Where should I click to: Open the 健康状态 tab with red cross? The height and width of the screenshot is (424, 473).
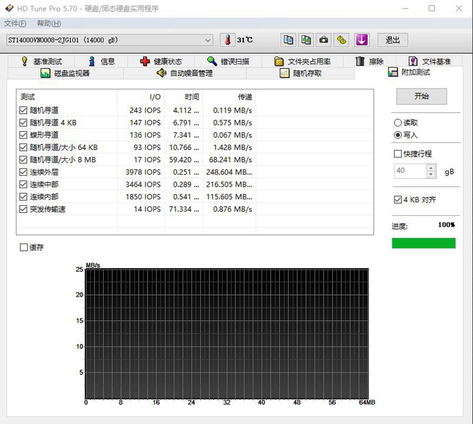click(161, 62)
